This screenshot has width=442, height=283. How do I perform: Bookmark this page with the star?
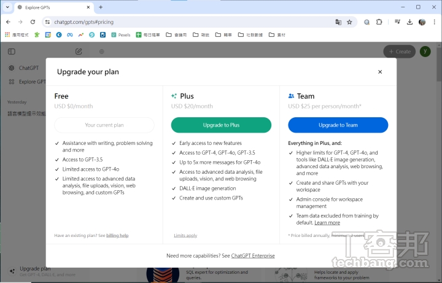(x=349, y=22)
